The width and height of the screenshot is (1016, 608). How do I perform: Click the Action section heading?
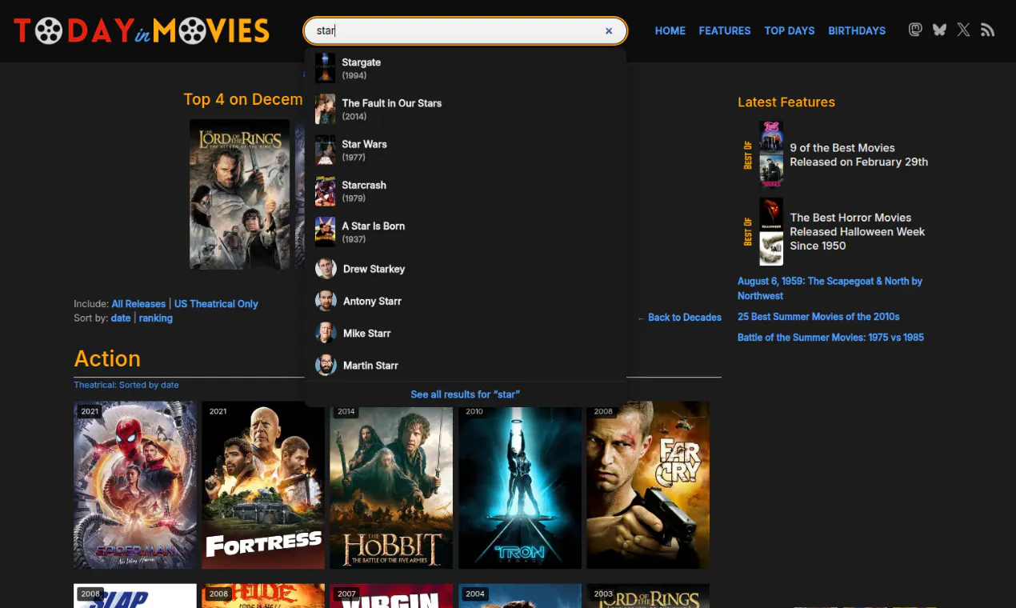coord(107,358)
